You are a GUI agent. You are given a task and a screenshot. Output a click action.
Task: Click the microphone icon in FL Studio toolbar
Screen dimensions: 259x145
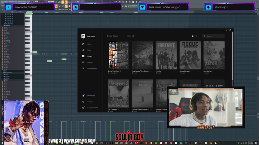click(126, 2)
